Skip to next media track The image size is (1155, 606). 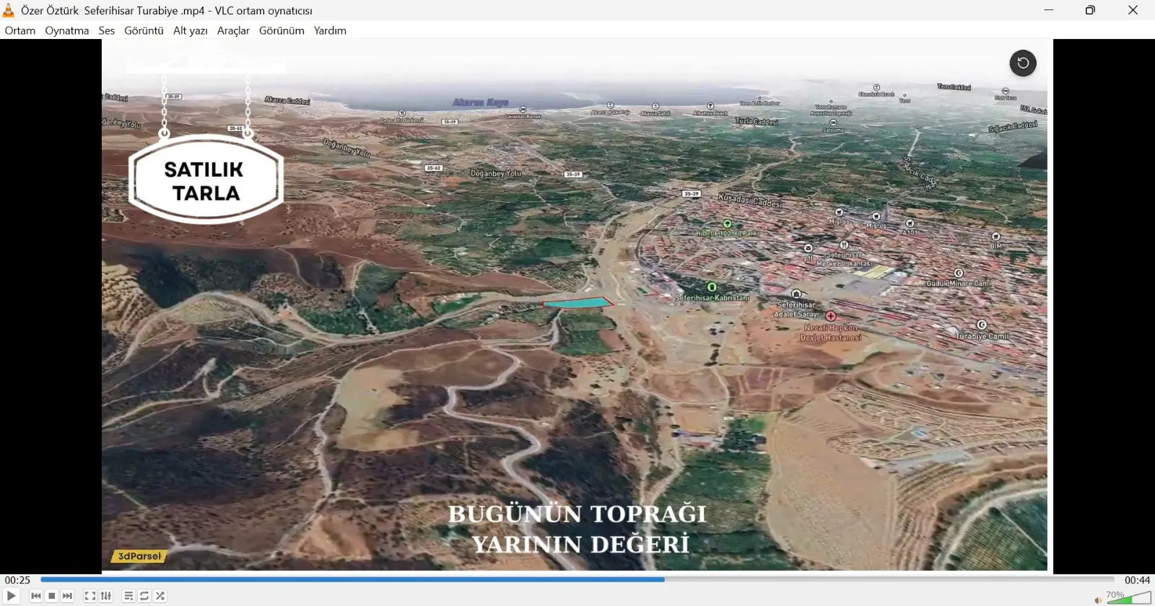[x=68, y=596]
